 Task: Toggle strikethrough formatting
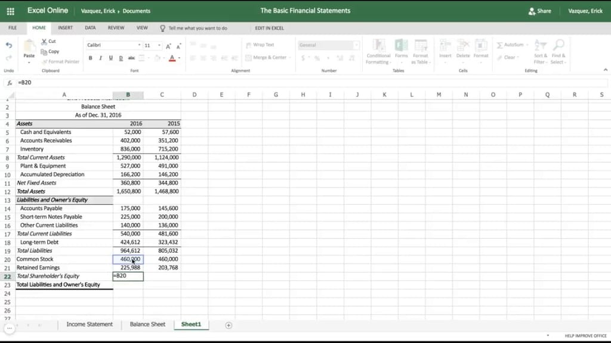tap(131, 58)
